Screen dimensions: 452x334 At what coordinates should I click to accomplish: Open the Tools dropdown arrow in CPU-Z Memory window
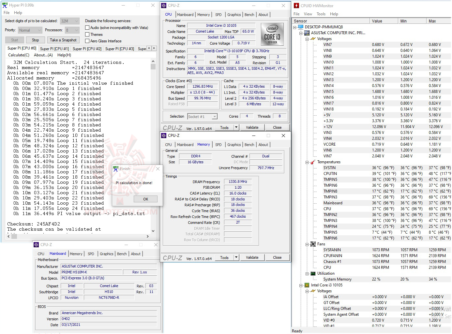coord(236,257)
